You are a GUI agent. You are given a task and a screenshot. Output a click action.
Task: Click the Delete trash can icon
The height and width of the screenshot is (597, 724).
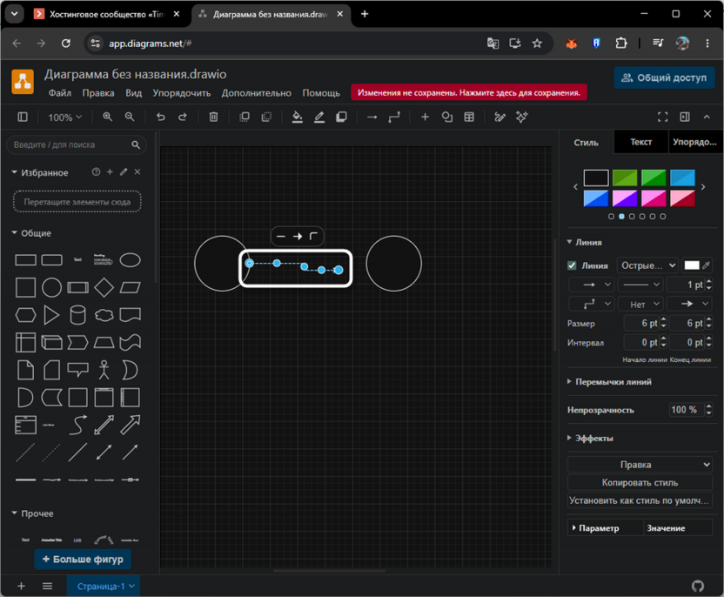click(213, 117)
